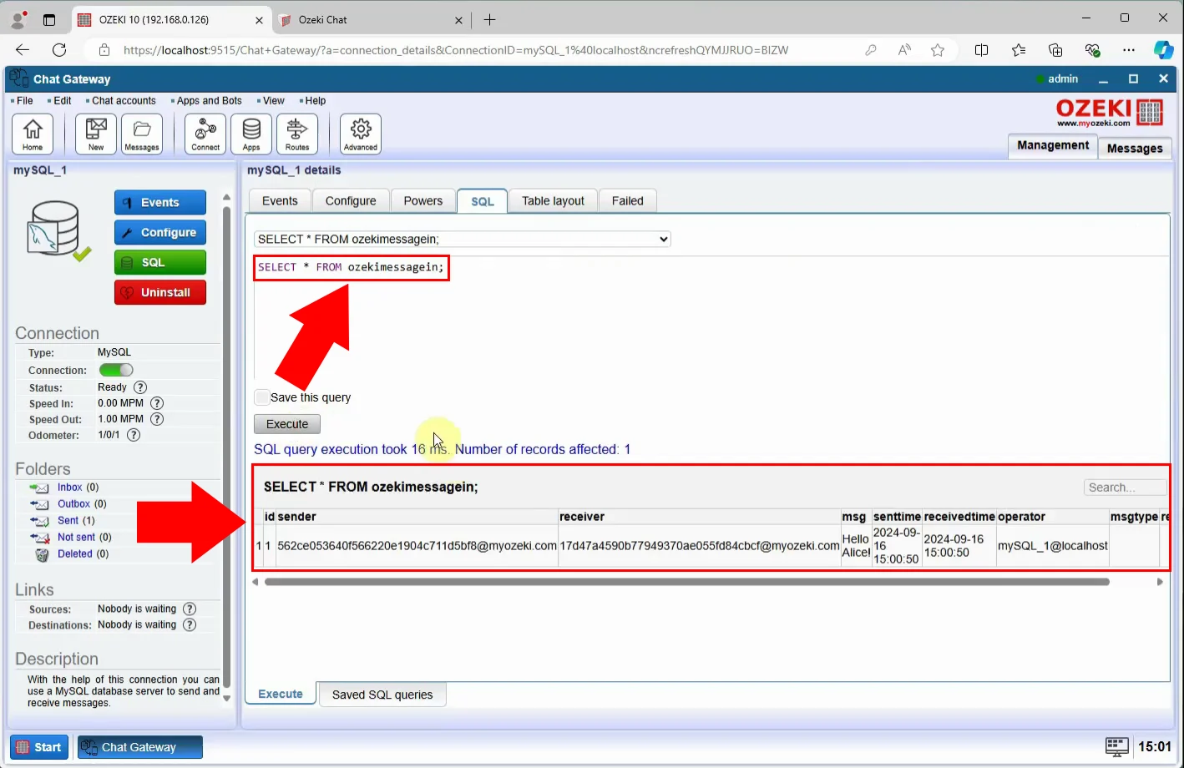The width and height of the screenshot is (1184, 768).
Task: Click the Destinations help icon
Action: pyautogui.click(x=190, y=625)
